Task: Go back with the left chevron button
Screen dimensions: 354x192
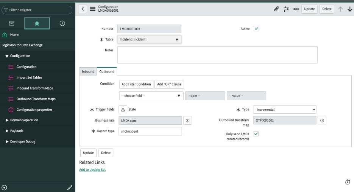Action: pyautogui.click(x=83, y=9)
